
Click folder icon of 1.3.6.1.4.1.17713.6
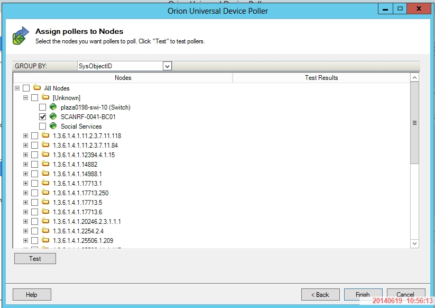click(x=45, y=212)
